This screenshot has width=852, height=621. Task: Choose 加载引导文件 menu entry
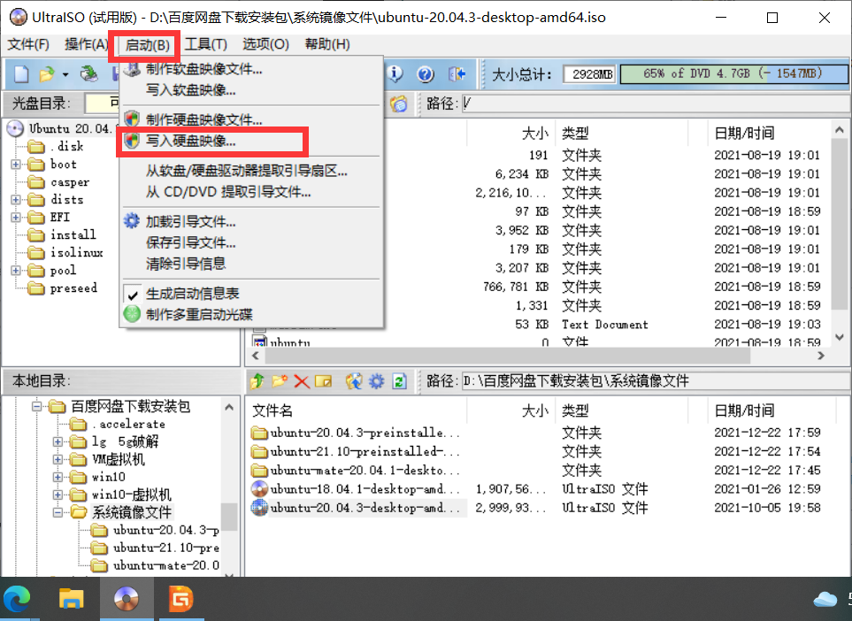click(x=251, y=222)
